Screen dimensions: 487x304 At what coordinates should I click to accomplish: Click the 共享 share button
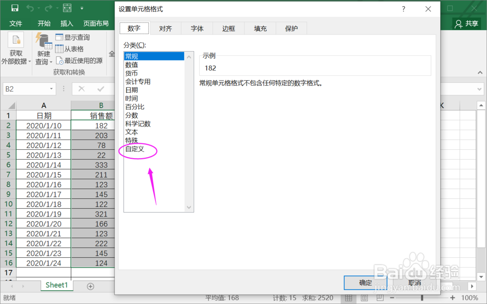pos(466,23)
